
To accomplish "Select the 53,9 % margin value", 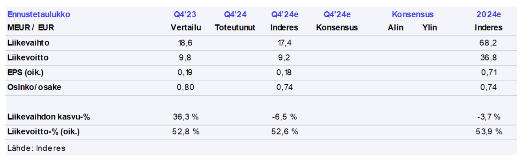I will (x=489, y=132).
